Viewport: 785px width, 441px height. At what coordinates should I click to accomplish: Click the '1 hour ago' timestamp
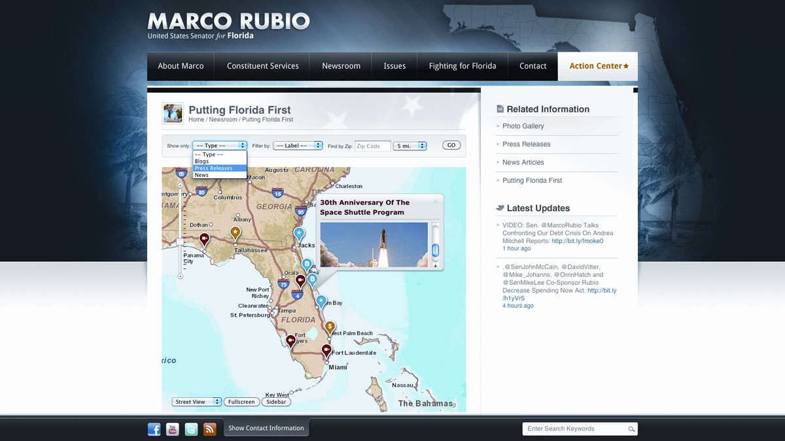(517, 249)
